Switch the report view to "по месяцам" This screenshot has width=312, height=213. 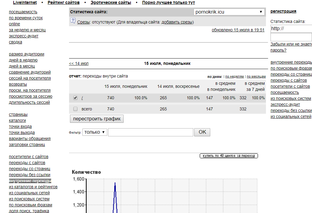pos(256,77)
